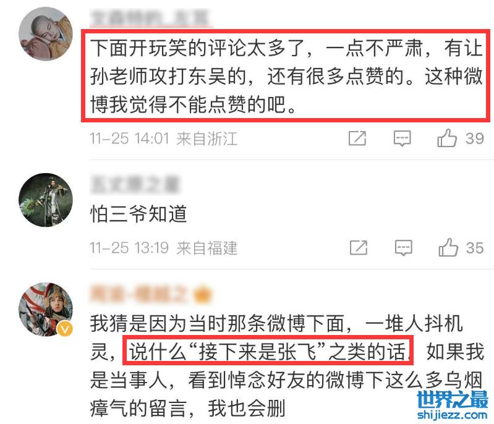Like the 怕三爷知道 comment
Screen dimensions: 494x424
coord(448,247)
